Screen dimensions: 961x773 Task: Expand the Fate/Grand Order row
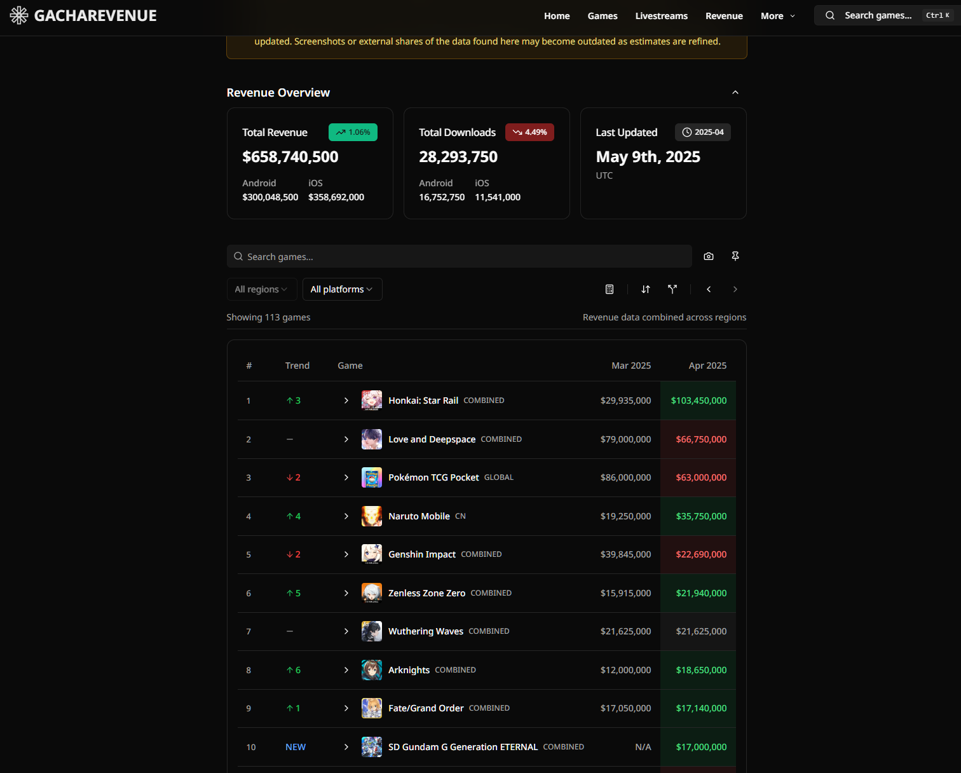click(x=346, y=708)
